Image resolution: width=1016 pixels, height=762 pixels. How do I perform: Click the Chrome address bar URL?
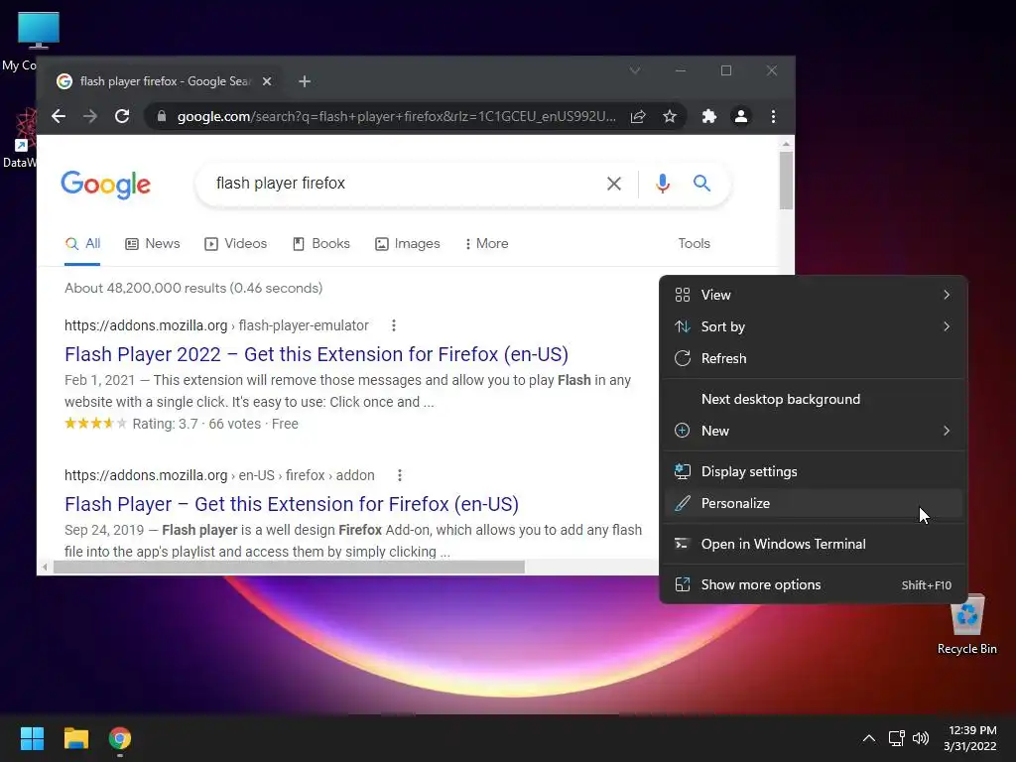pyautogui.click(x=396, y=117)
